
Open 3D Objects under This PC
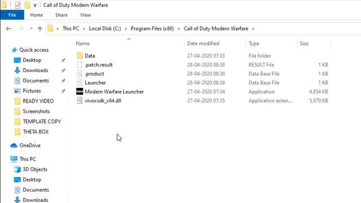pyautogui.click(x=35, y=169)
